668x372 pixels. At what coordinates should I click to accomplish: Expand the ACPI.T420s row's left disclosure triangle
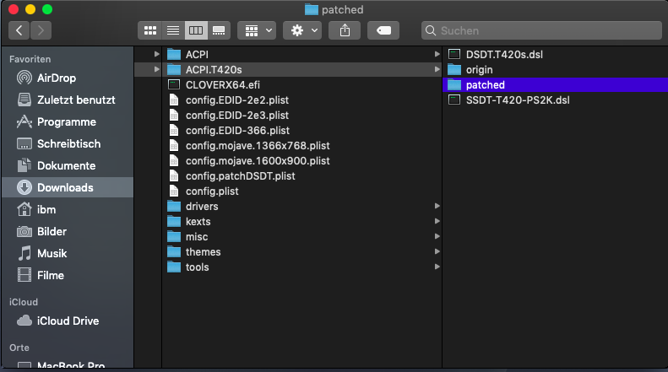[x=156, y=69]
